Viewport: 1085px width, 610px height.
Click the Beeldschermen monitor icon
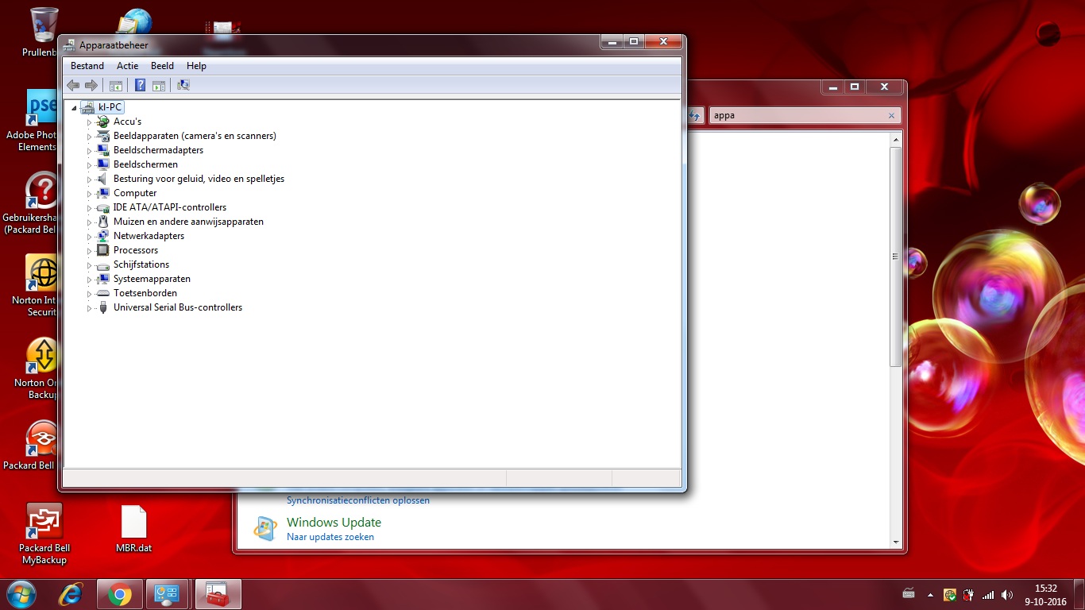(x=102, y=164)
